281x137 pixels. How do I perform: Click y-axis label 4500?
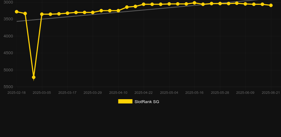click(9, 53)
